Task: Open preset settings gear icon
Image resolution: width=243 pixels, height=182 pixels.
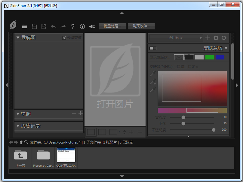Action: pyautogui.click(x=216, y=38)
